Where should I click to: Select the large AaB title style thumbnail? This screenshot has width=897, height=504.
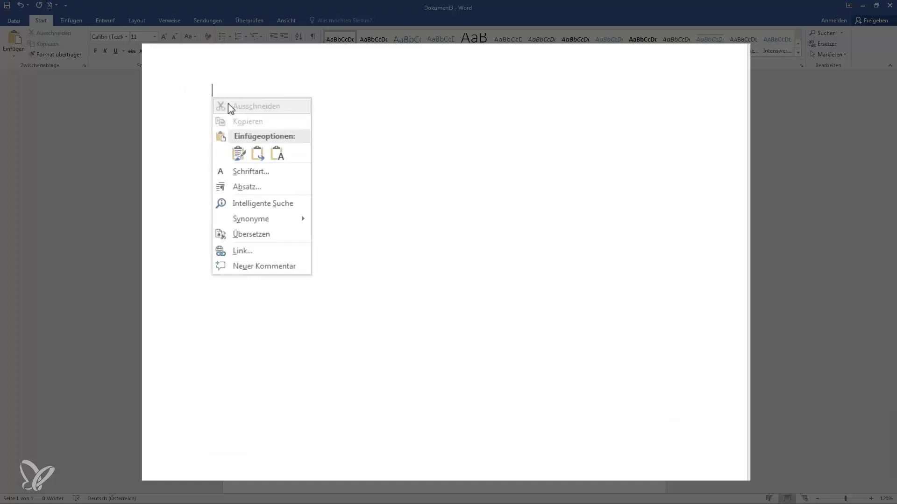click(474, 38)
